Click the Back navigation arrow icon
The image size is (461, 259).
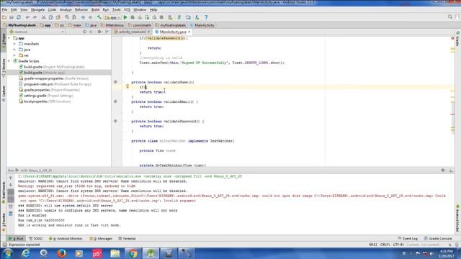(84, 17)
